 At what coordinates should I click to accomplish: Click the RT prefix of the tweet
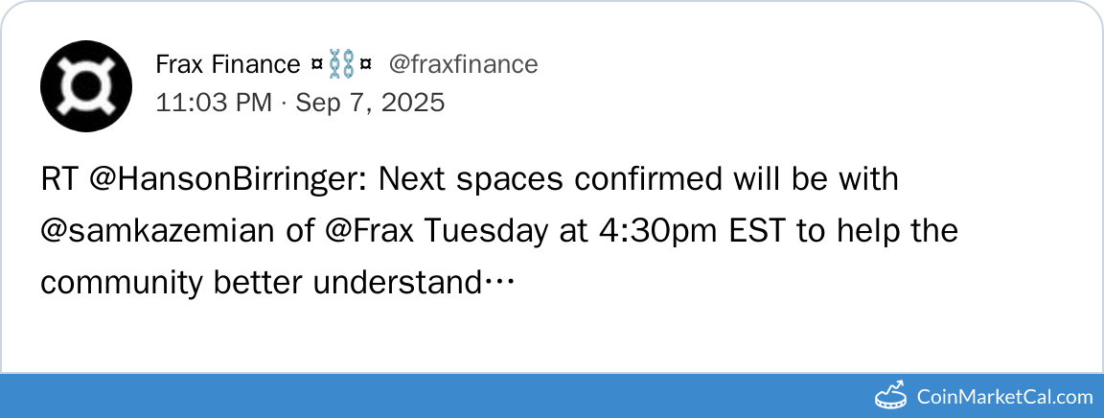[x=57, y=179]
